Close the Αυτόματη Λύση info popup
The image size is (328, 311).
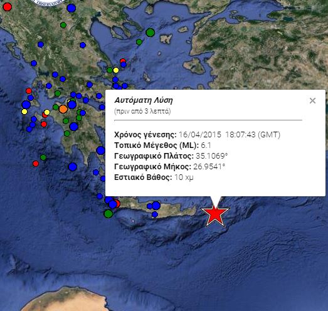point(312,100)
